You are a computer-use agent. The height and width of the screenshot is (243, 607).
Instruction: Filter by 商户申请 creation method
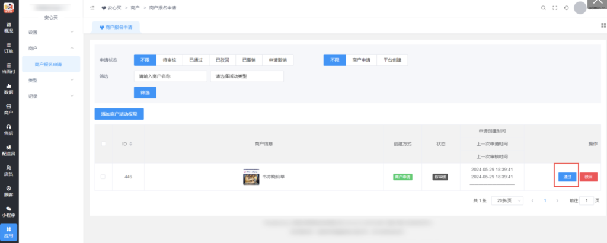pos(361,60)
